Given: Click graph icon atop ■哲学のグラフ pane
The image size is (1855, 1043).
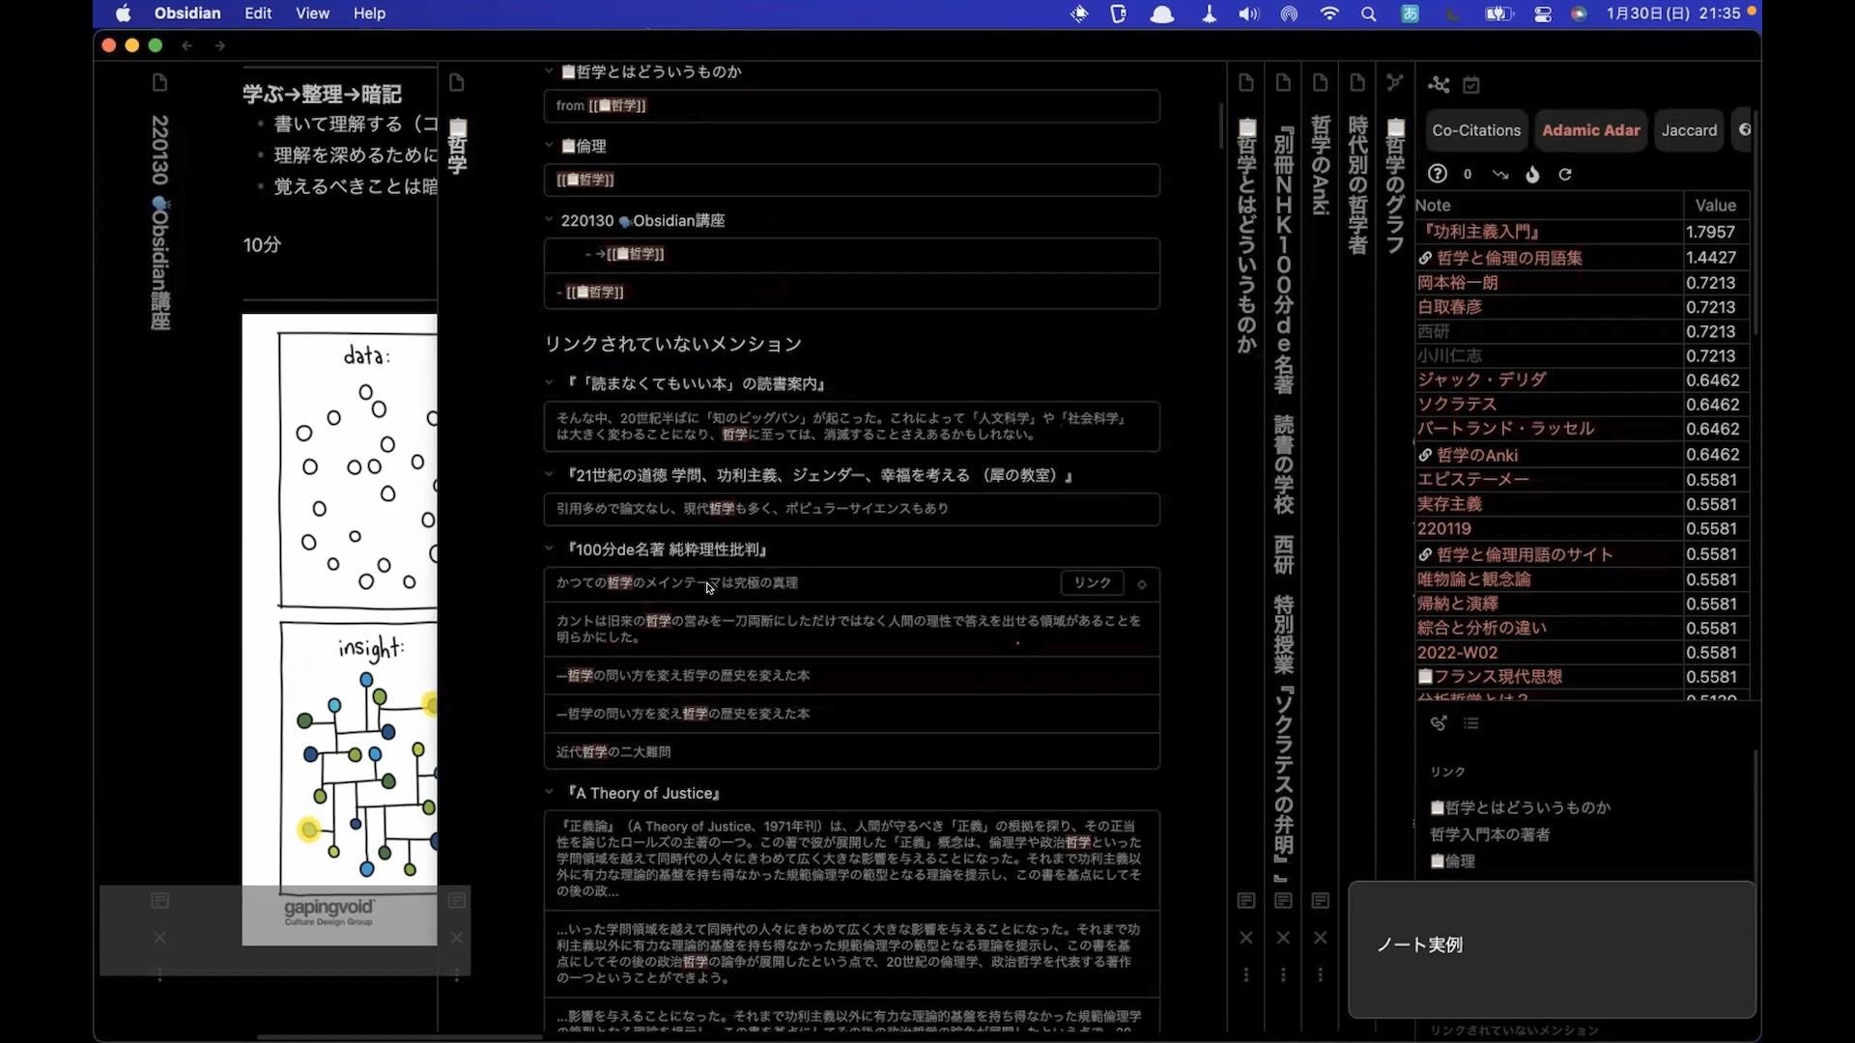Looking at the screenshot, I should click(1394, 83).
